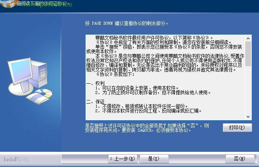The height and width of the screenshot is (167, 259).
Task: Click the header text '请仔细阅读下面的许可证协议'
Action: [38, 4]
